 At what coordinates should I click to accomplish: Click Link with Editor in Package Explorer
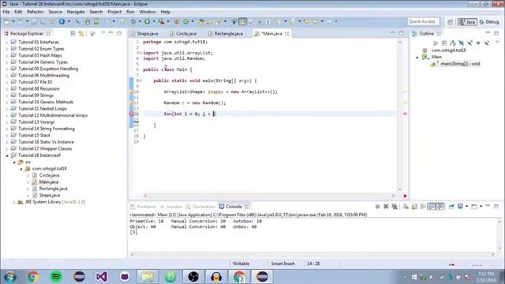pos(81,33)
